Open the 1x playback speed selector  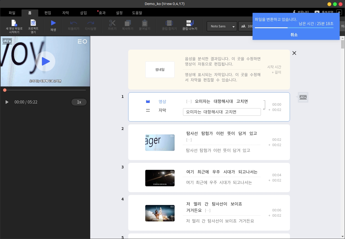tap(79, 102)
